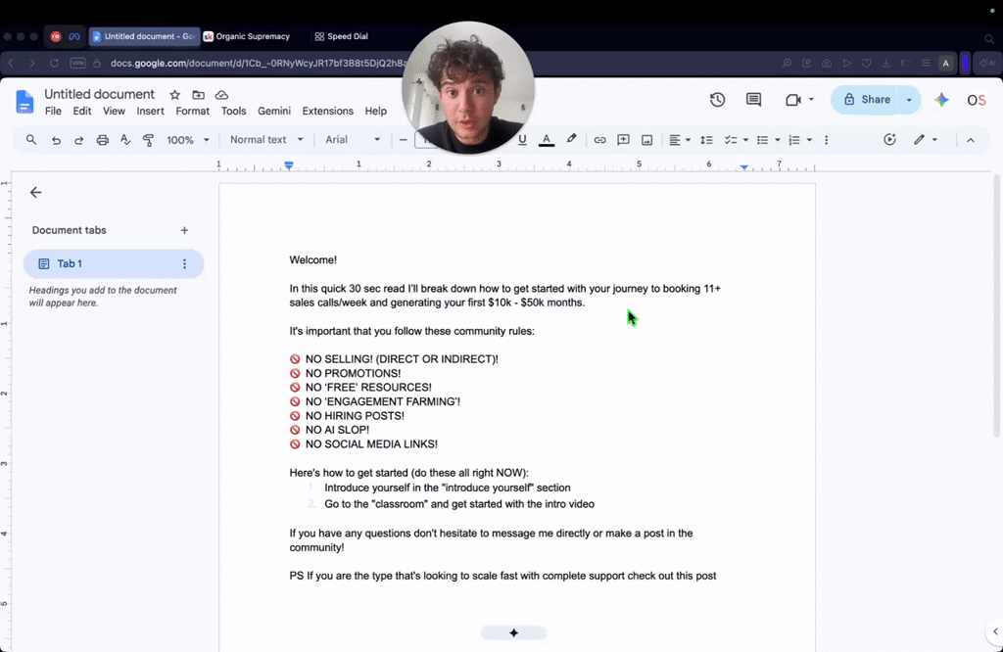Show all comments panel

753,100
